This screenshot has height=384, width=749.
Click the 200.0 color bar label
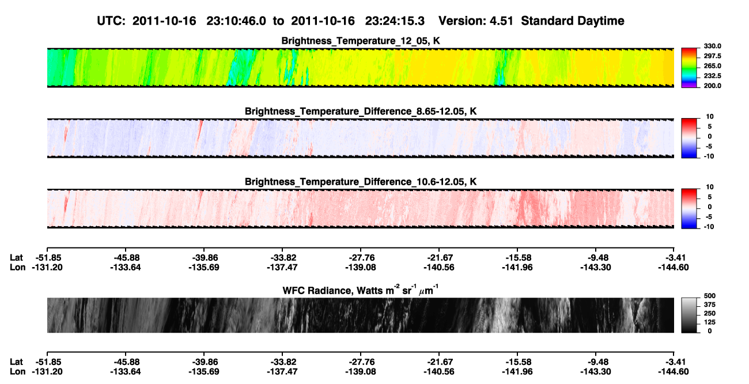click(x=713, y=86)
